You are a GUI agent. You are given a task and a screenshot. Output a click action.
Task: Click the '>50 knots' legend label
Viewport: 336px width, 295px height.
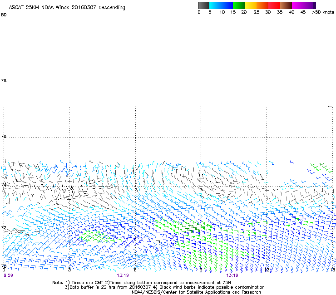323,12
